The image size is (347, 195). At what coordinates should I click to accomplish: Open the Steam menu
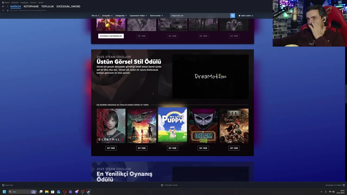(6, 2)
